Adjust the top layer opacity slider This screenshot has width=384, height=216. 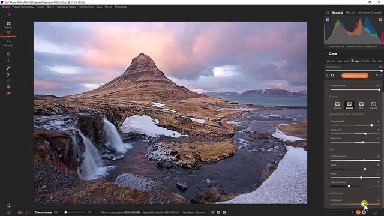(354, 71)
